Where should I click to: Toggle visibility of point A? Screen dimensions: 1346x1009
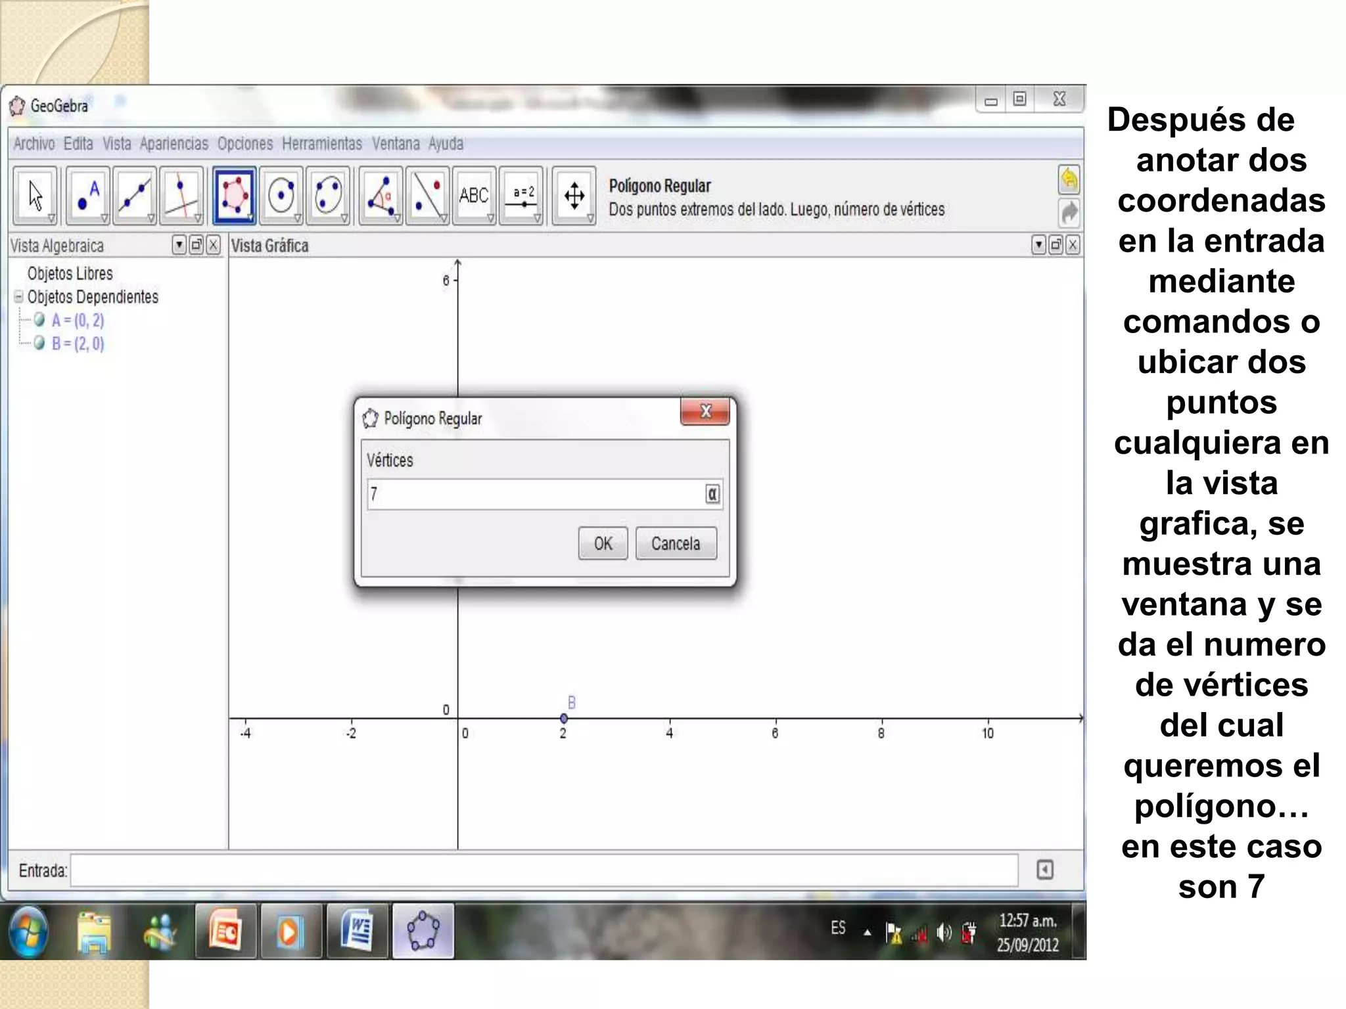(39, 320)
